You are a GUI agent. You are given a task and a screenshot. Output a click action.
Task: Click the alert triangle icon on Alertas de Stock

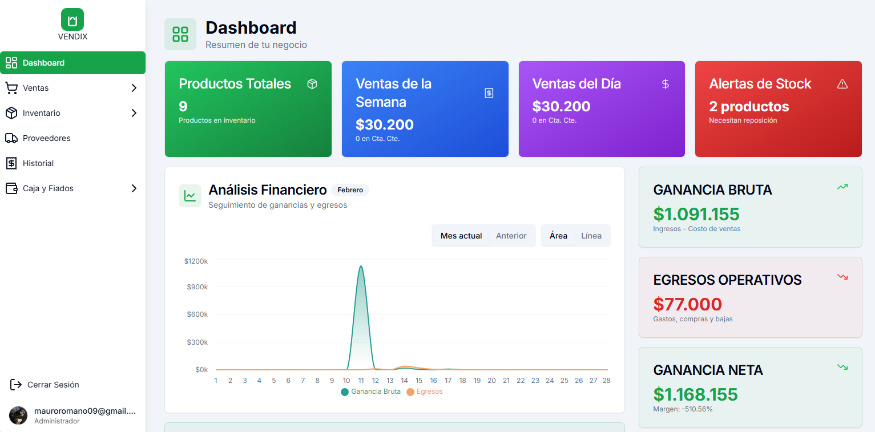[842, 83]
